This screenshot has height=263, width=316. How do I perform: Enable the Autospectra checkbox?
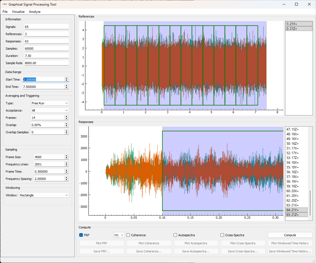point(175,235)
